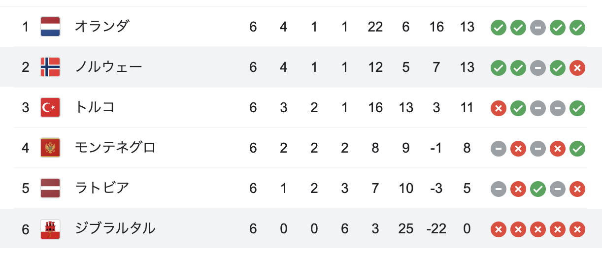
Task: Click the Turkey flag icon
Action: (50, 107)
